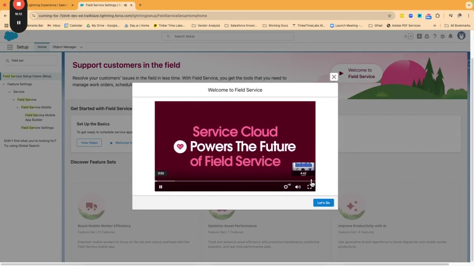Screen dimensions: 474x266
Task: Mute the video audio
Action: point(298,187)
